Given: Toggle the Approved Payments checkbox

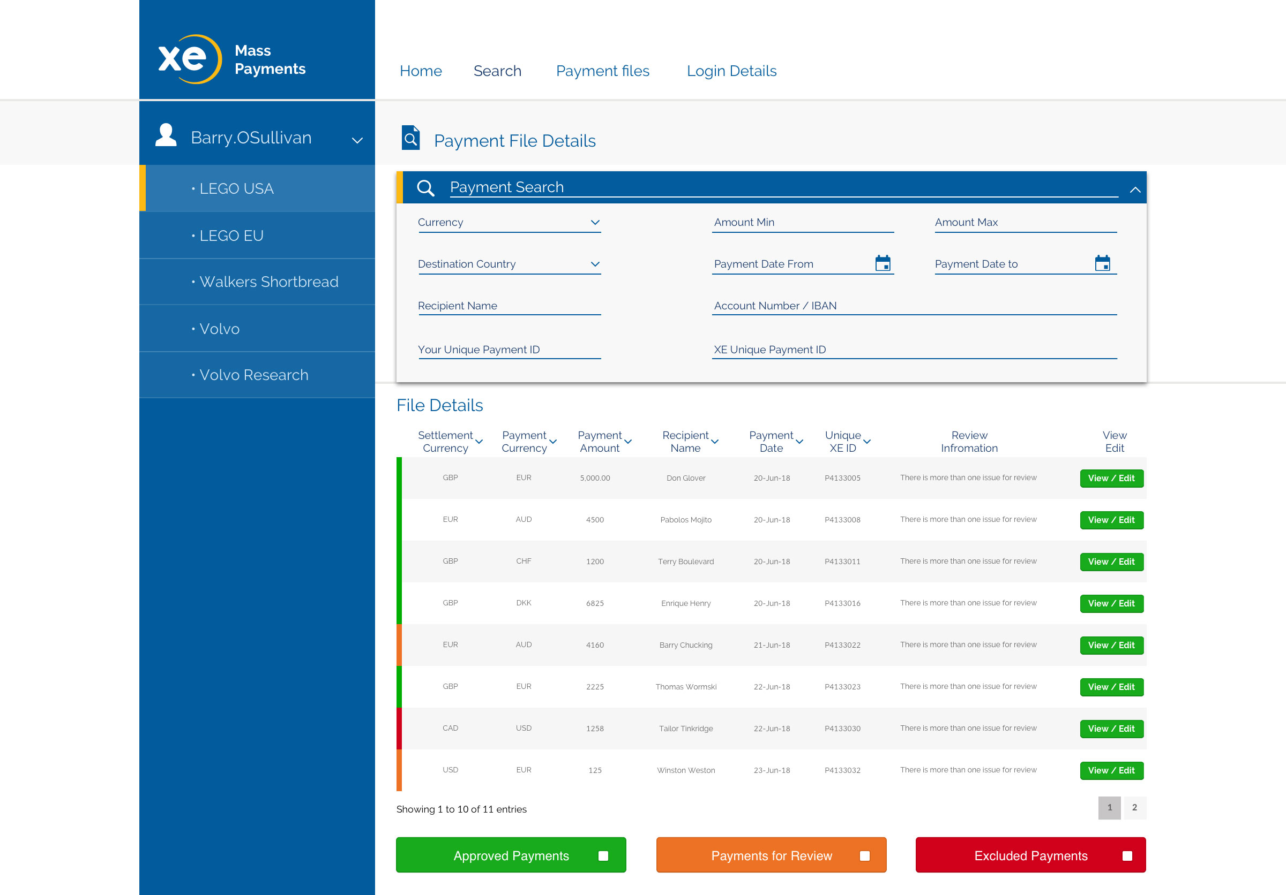Looking at the screenshot, I should pos(603,856).
